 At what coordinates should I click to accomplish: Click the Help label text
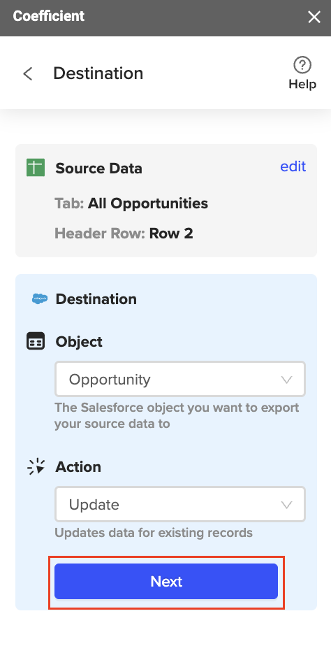pos(302,84)
